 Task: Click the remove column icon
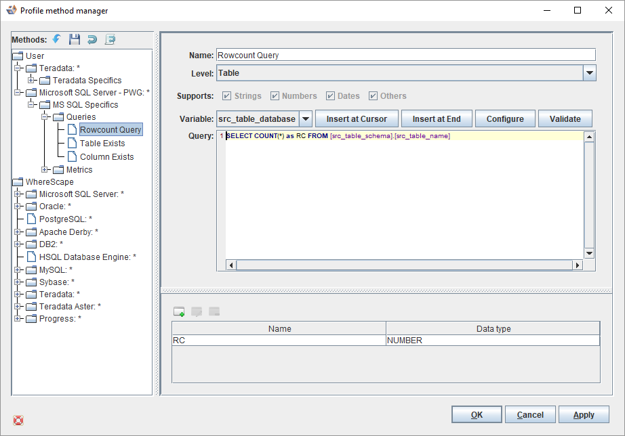click(x=214, y=311)
